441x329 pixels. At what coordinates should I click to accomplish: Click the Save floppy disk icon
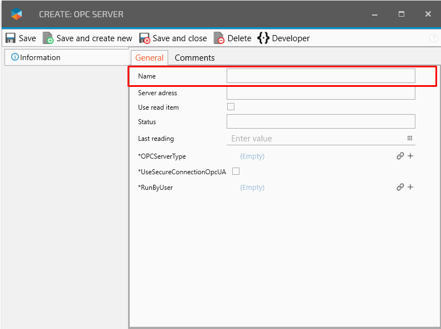[11, 38]
